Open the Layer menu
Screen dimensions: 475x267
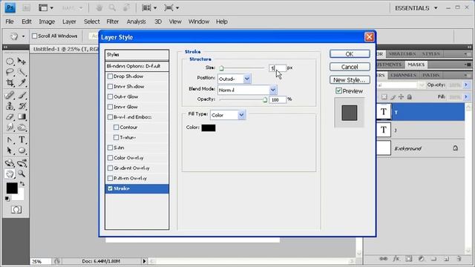(69, 22)
